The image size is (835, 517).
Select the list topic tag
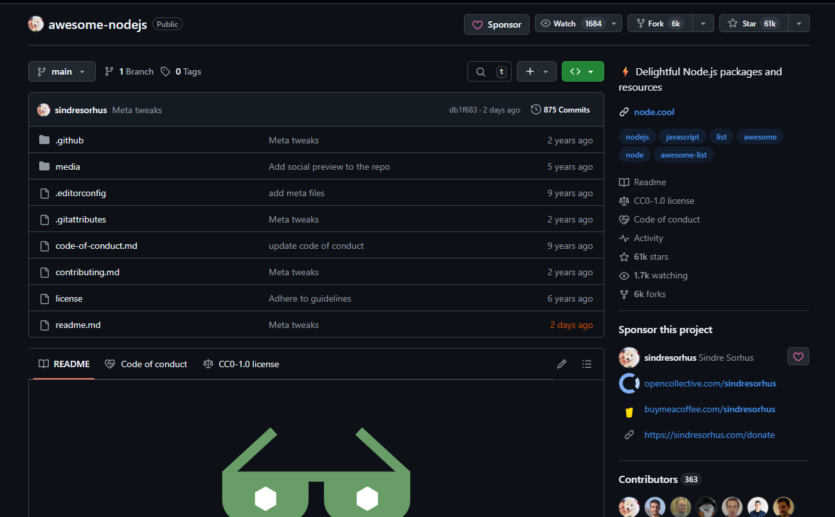722,137
